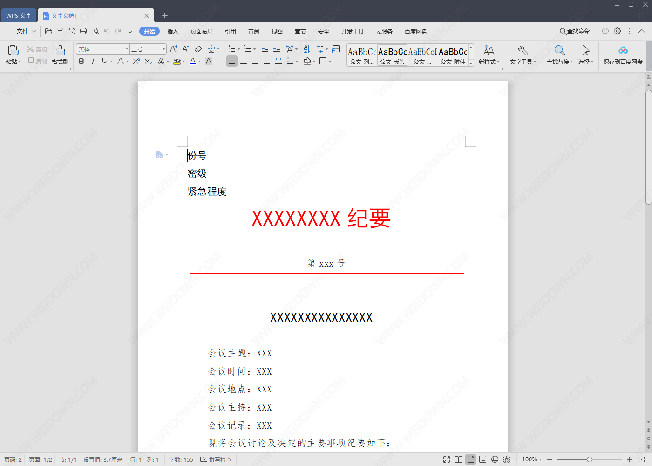The height and width of the screenshot is (466, 652).
Task: Toggle character shading (gray A)
Action: coord(209,61)
